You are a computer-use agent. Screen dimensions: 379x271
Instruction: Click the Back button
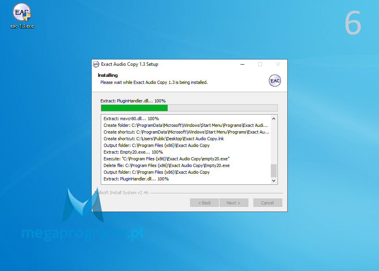[x=205, y=203]
